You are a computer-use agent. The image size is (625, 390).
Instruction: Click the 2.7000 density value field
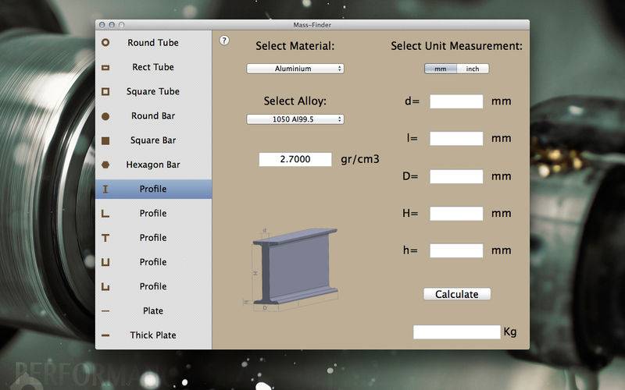(295, 159)
